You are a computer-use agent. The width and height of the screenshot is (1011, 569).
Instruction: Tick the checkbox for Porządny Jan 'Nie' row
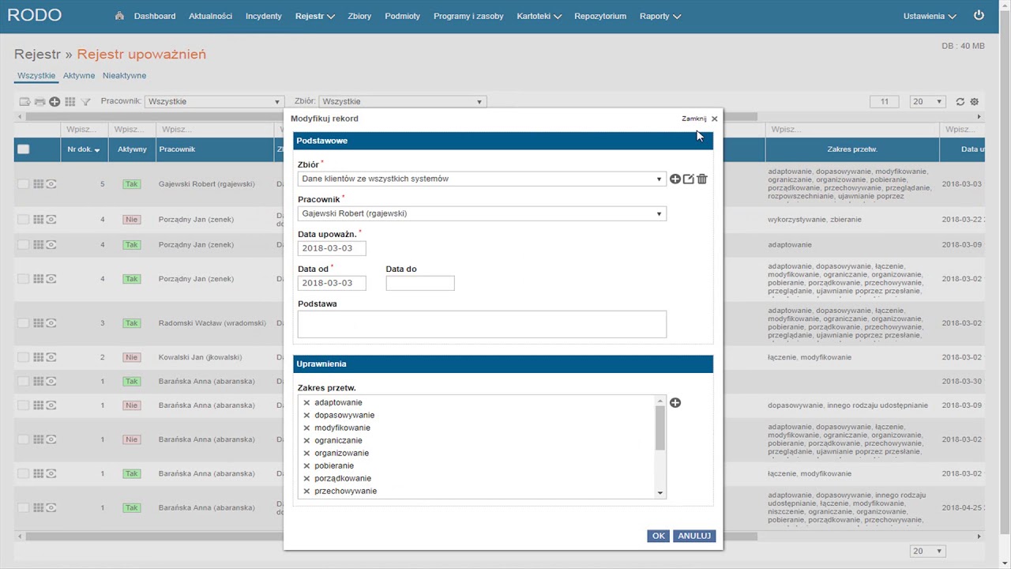click(x=23, y=220)
